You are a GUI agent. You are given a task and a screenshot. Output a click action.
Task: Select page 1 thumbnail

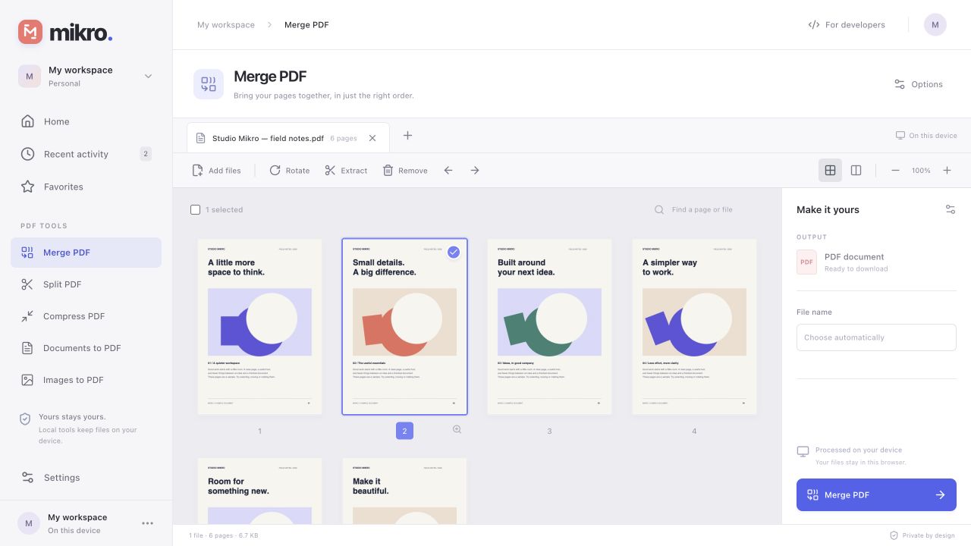260,327
